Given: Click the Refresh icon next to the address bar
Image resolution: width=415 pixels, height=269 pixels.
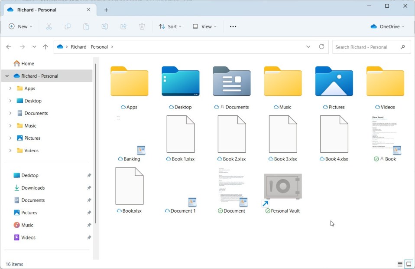Looking at the screenshot, I should pyautogui.click(x=321, y=46).
